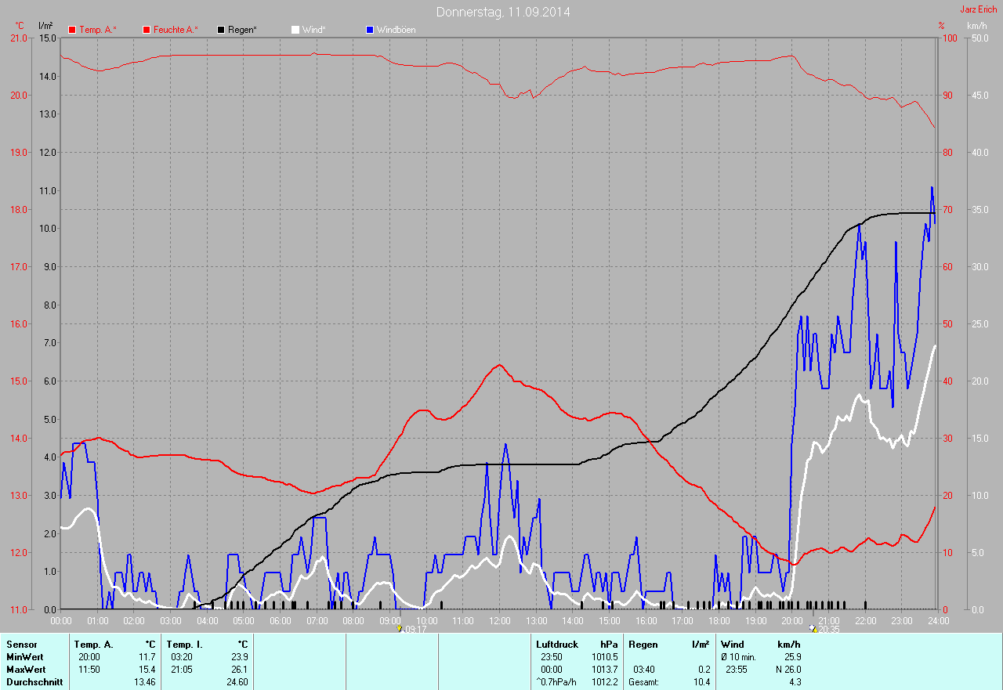Click the "Windböen" legend label
The height and width of the screenshot is (690, 1003).
point(396,30)
